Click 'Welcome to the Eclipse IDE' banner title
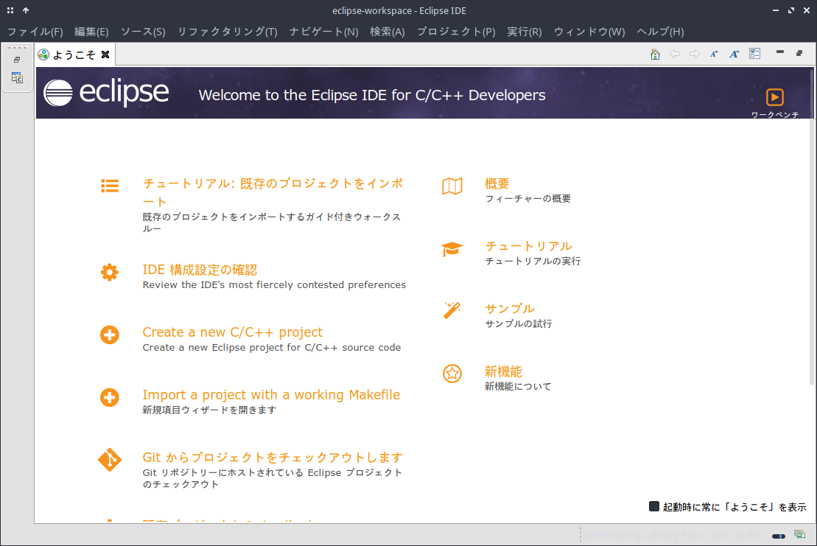Screen dimensions: 817x546 (372, 95)
